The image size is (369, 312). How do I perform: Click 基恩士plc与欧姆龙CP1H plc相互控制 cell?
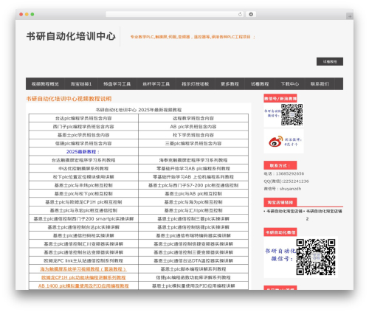tap(83, 202)
